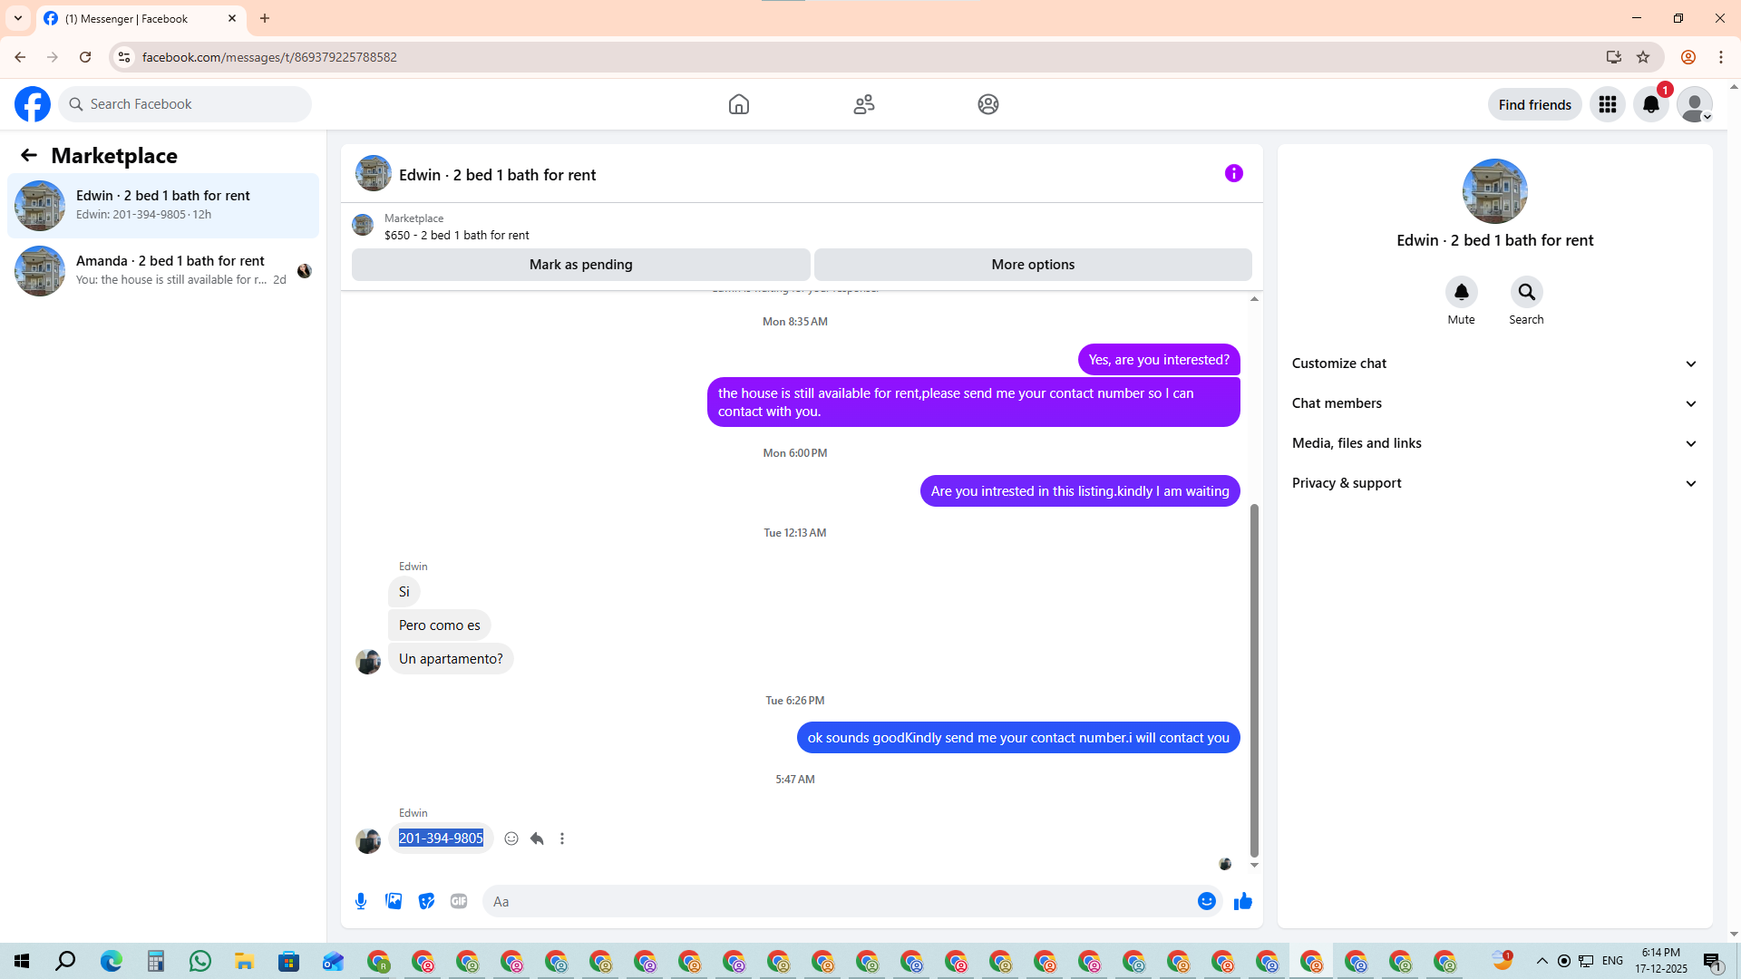Expand the Customize chat section
The height and width of the screenshot is (979, 1741).
[1494, 363]
